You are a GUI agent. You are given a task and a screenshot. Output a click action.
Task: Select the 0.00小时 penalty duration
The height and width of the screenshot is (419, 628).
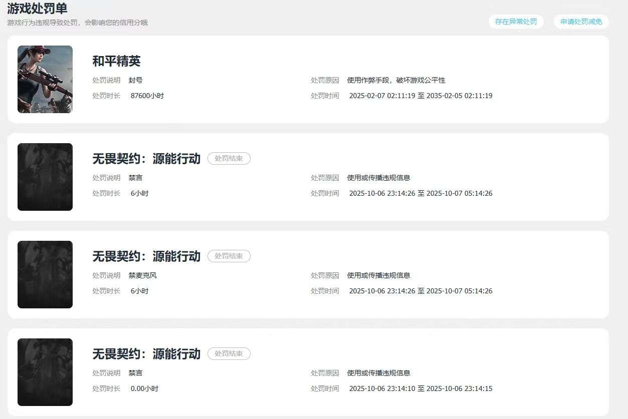pos(144,388)
